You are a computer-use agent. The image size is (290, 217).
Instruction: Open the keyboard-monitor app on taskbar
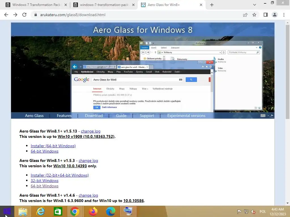pyautogui.click(x=128, y=211)
